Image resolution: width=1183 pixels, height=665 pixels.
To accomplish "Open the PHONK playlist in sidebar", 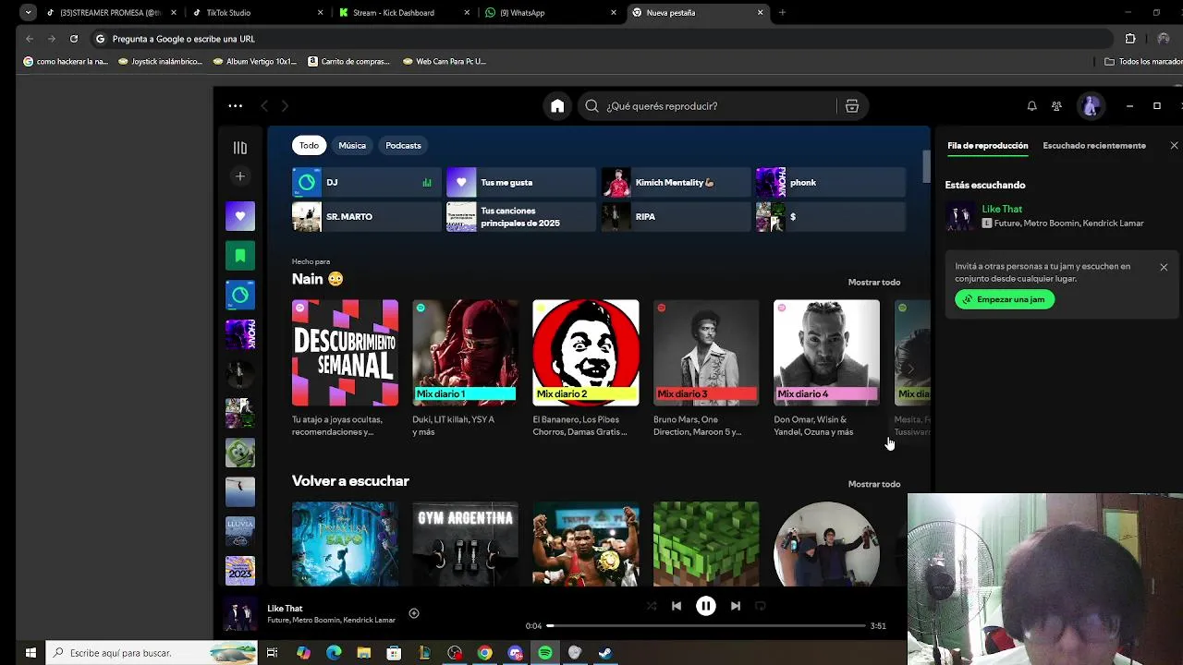I will pyautogui.click(x=240, y=334).
